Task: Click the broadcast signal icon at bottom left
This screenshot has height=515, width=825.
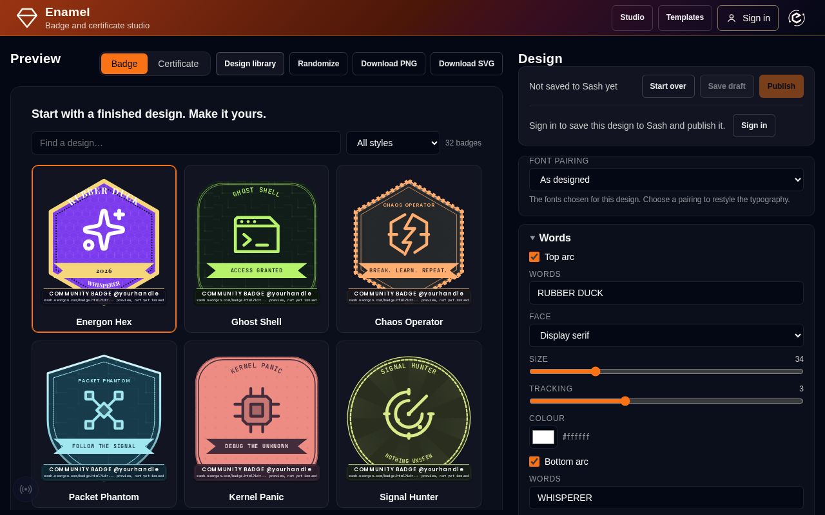Action: [26, 489]
